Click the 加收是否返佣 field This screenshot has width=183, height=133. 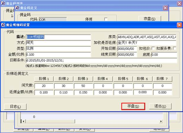click(x=147, y=43)
